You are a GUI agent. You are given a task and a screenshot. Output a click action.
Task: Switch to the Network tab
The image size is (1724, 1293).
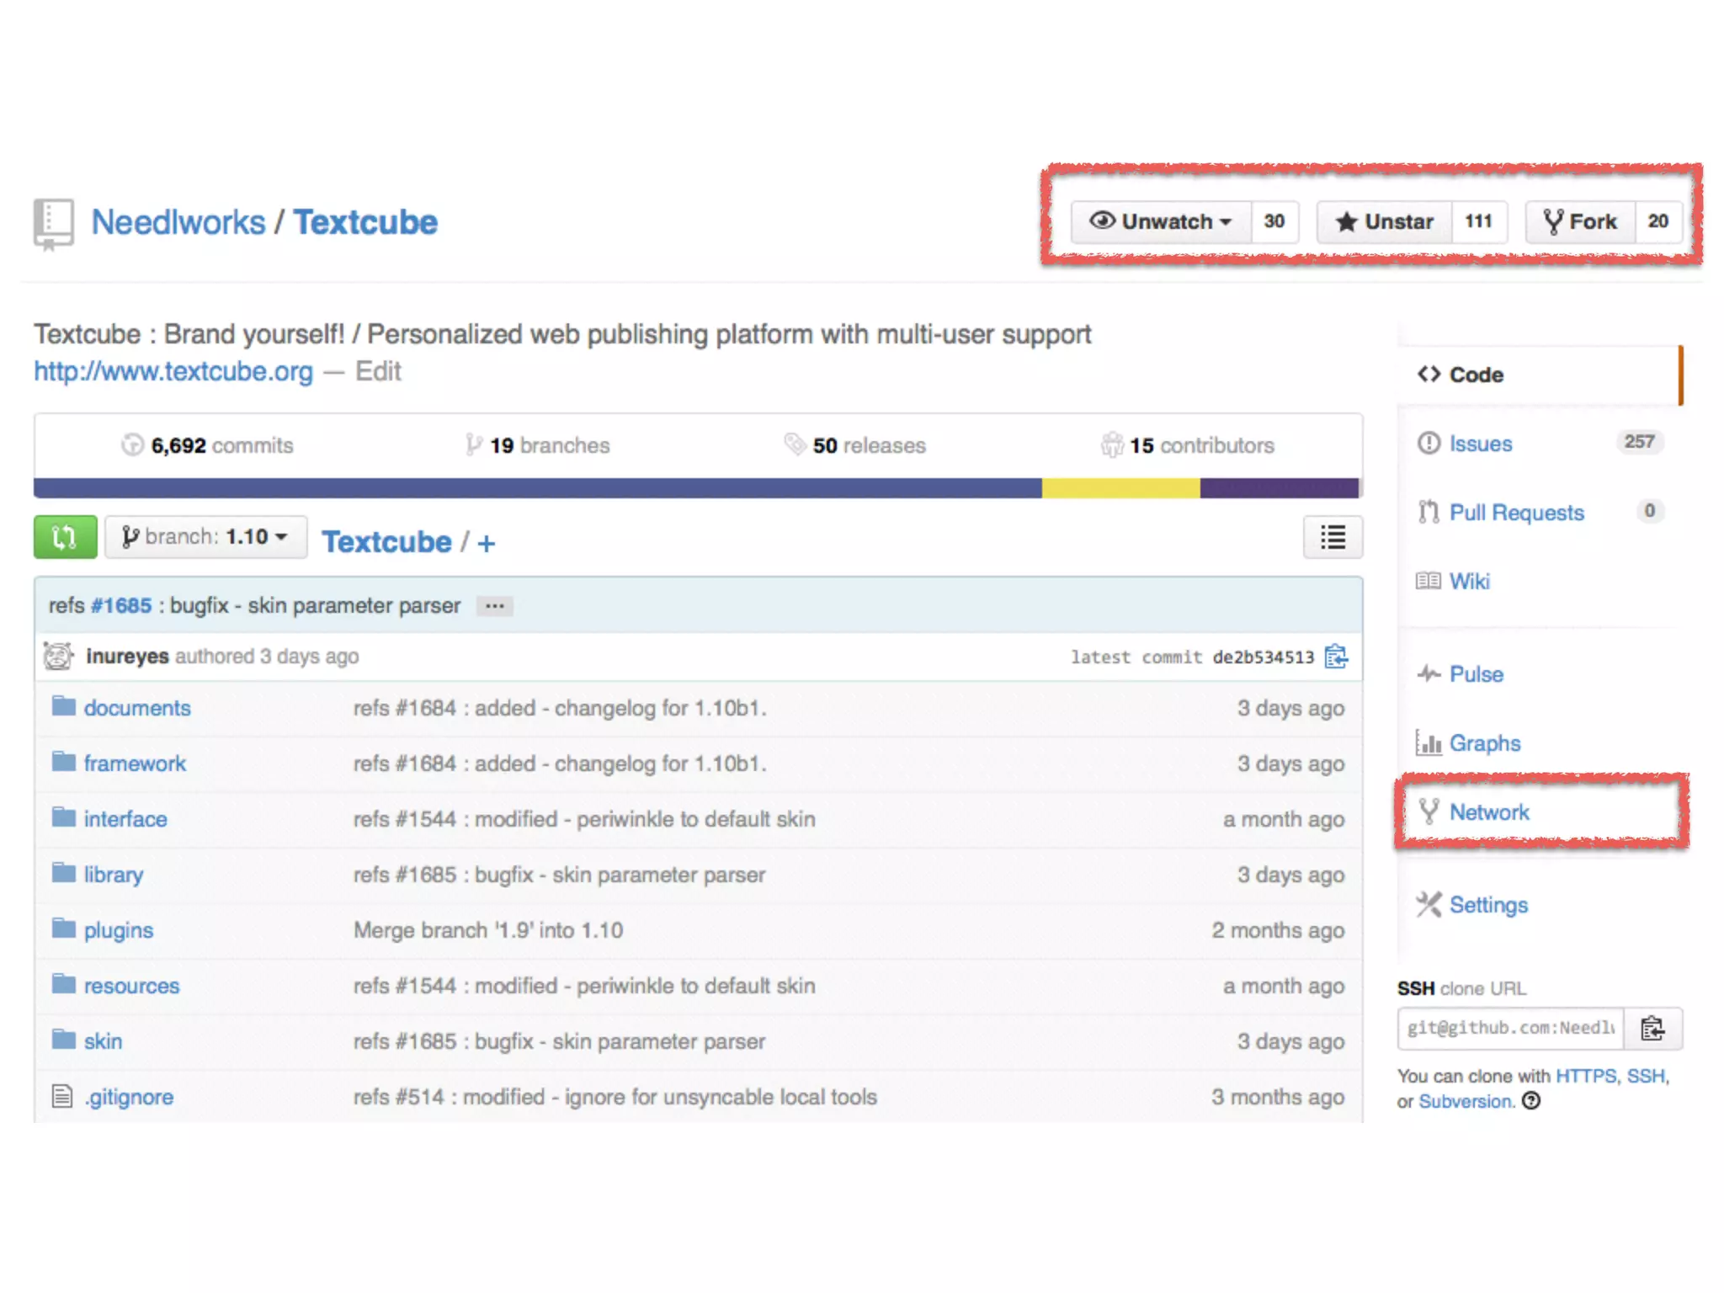coord(1488,812)
